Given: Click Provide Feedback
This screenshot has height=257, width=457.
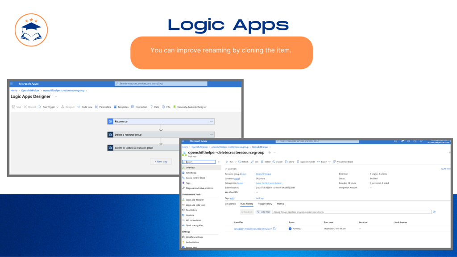Looking at the screenshot, I should point(343,162).
